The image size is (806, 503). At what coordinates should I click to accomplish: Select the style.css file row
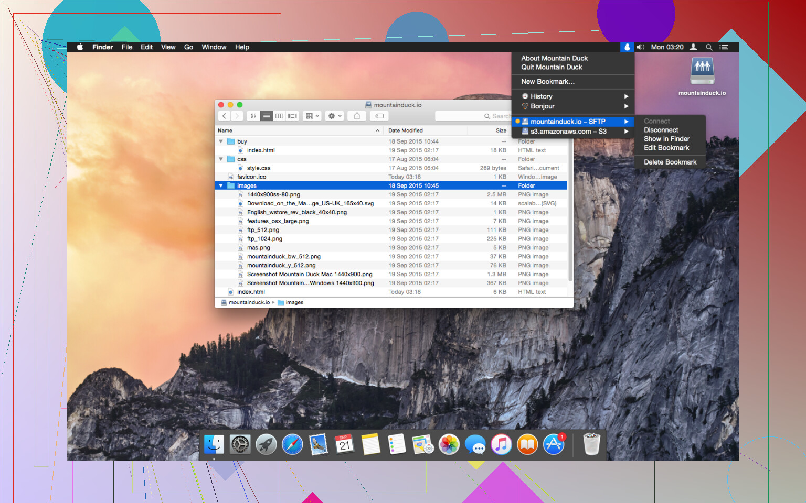391,168
